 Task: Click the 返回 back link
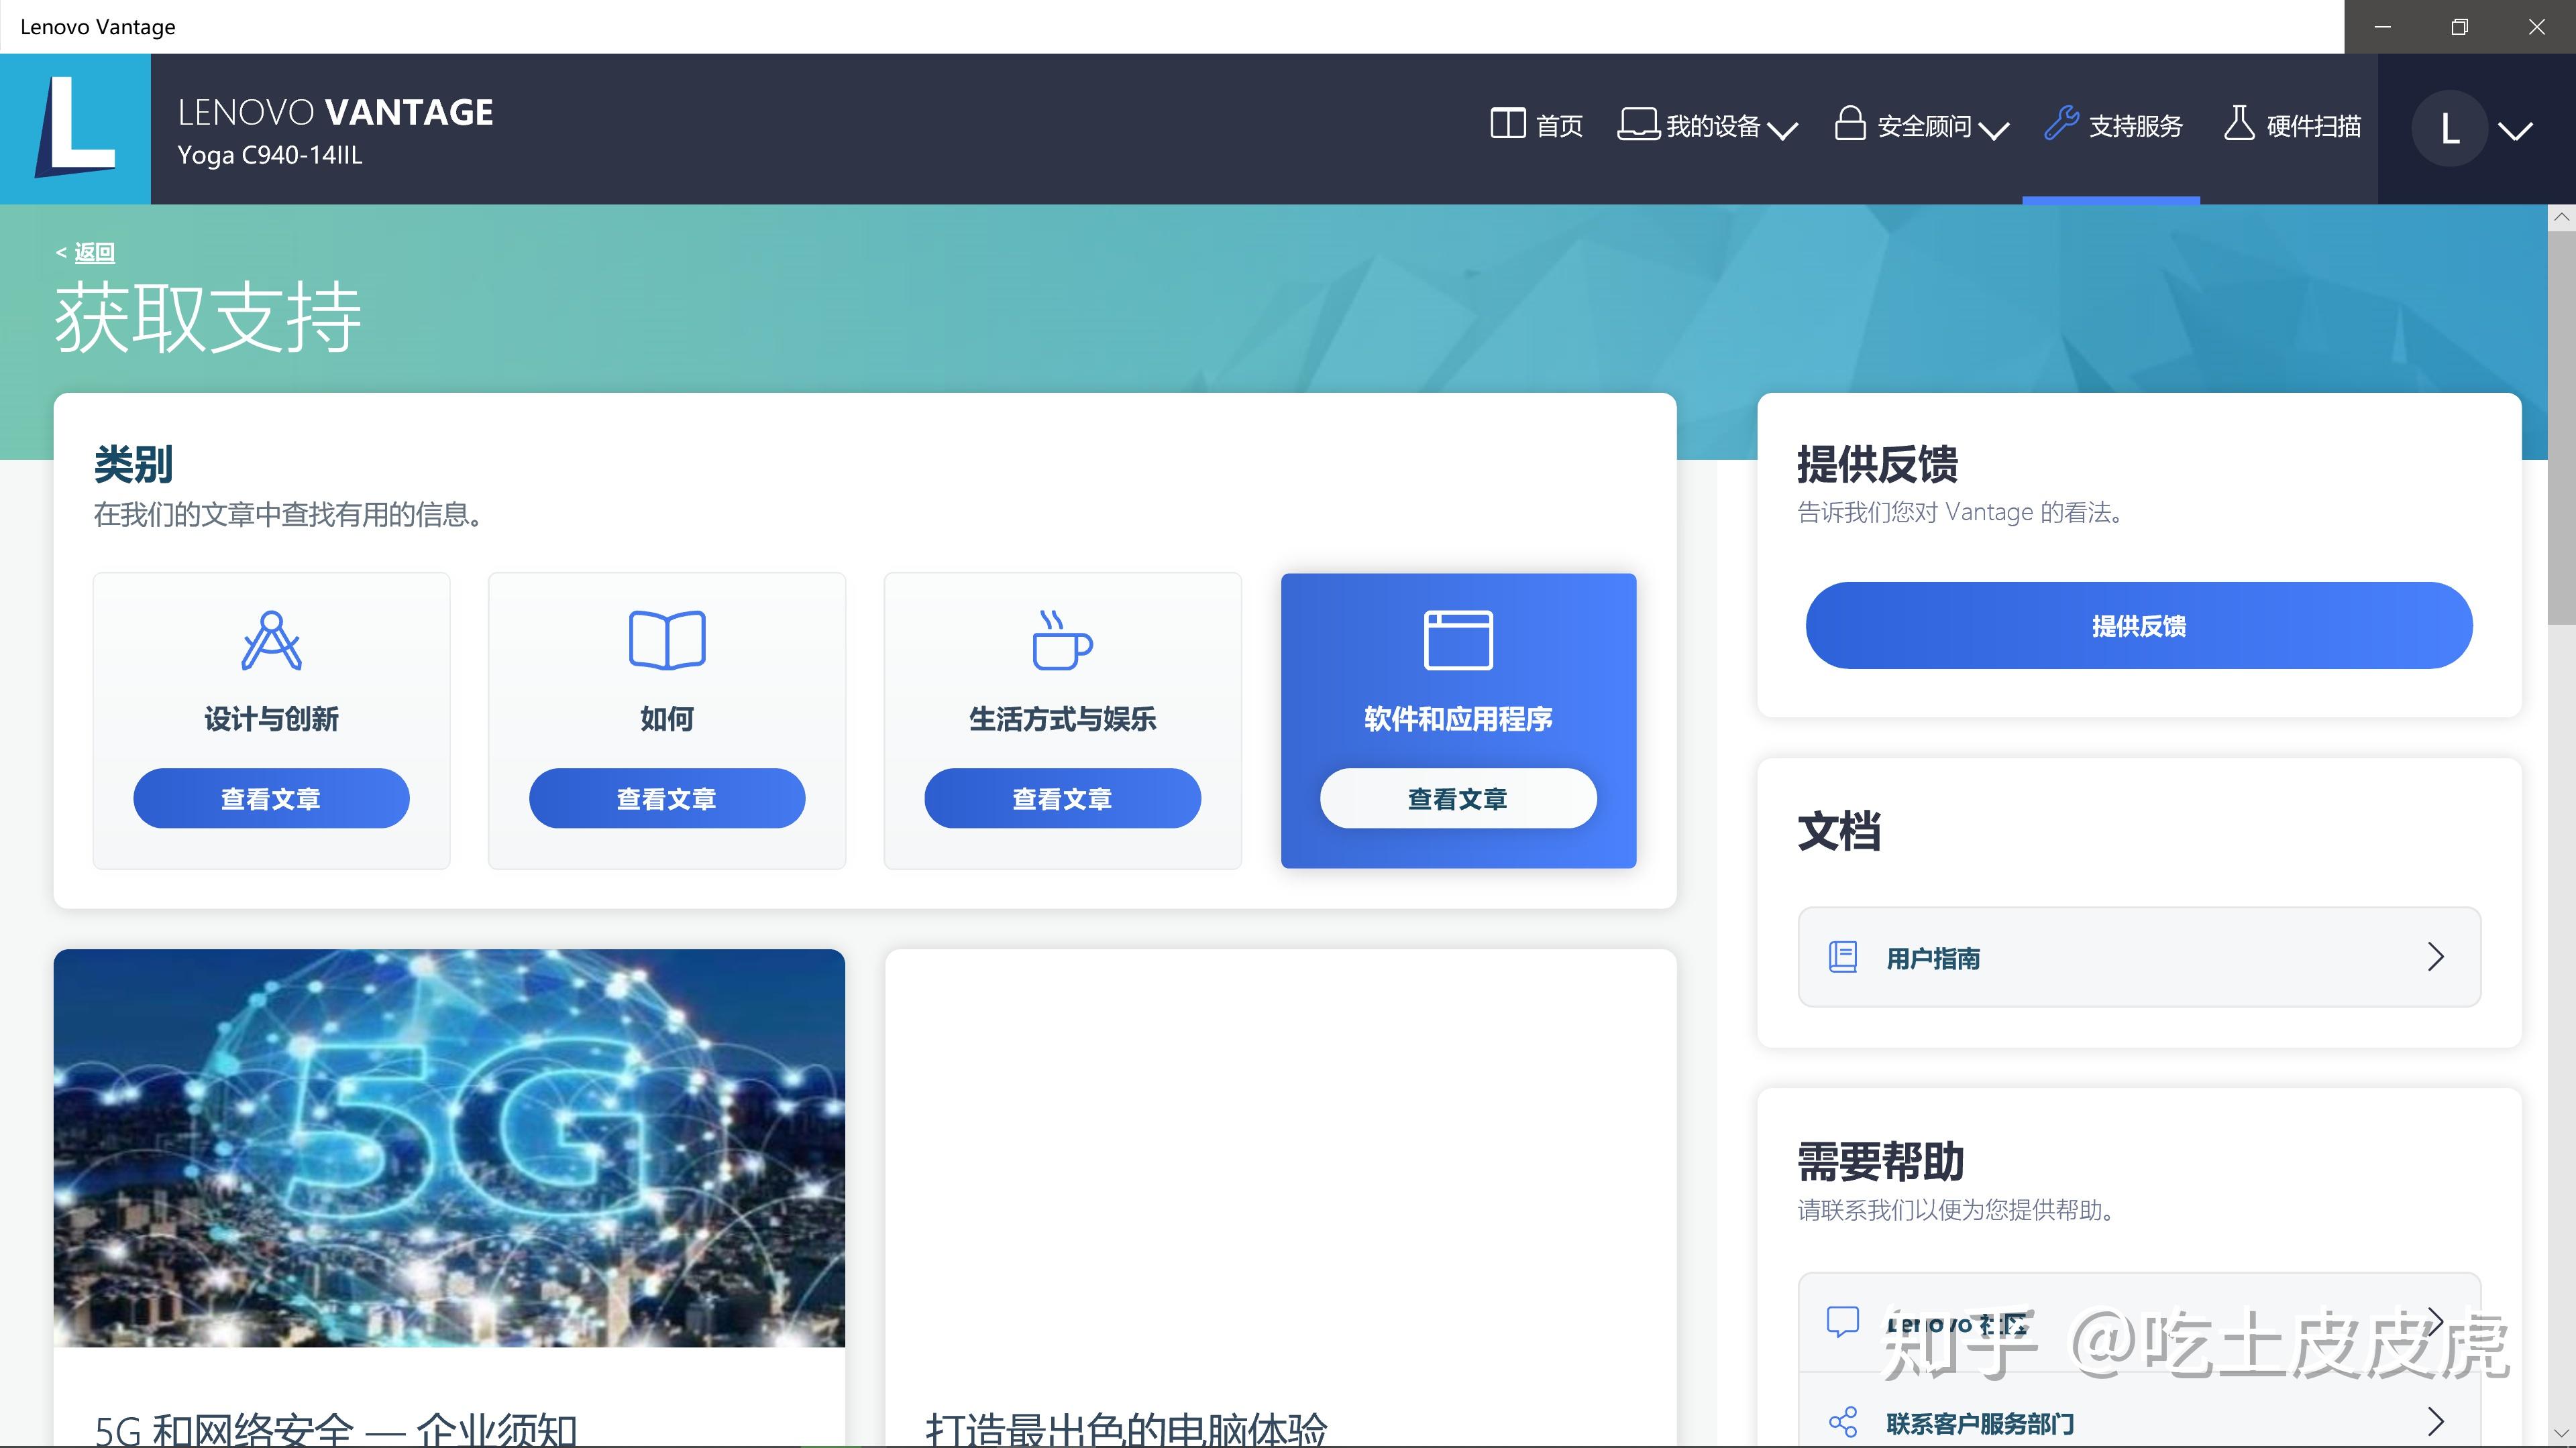[x=94, y=253]
